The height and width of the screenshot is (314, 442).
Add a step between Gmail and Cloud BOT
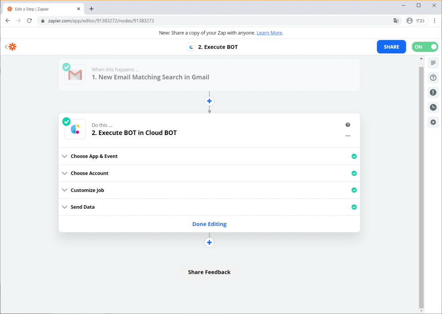pos(209,101)
